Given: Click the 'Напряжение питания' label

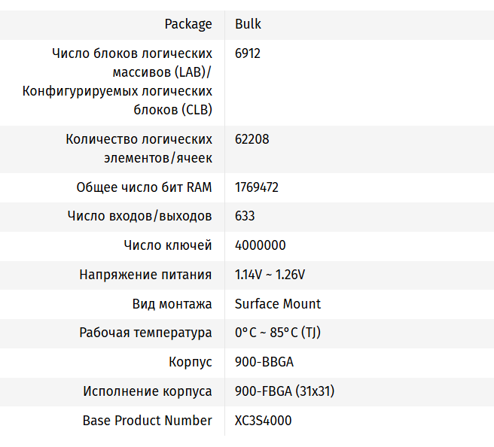Looking at the screenshot, I should 145,275.
